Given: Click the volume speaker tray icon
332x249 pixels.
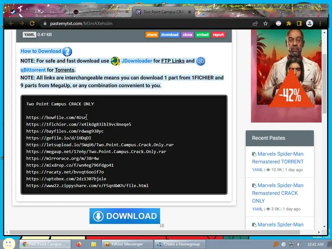Looking at the screenshot, I should pyautogui.click(x=299, y=244).
